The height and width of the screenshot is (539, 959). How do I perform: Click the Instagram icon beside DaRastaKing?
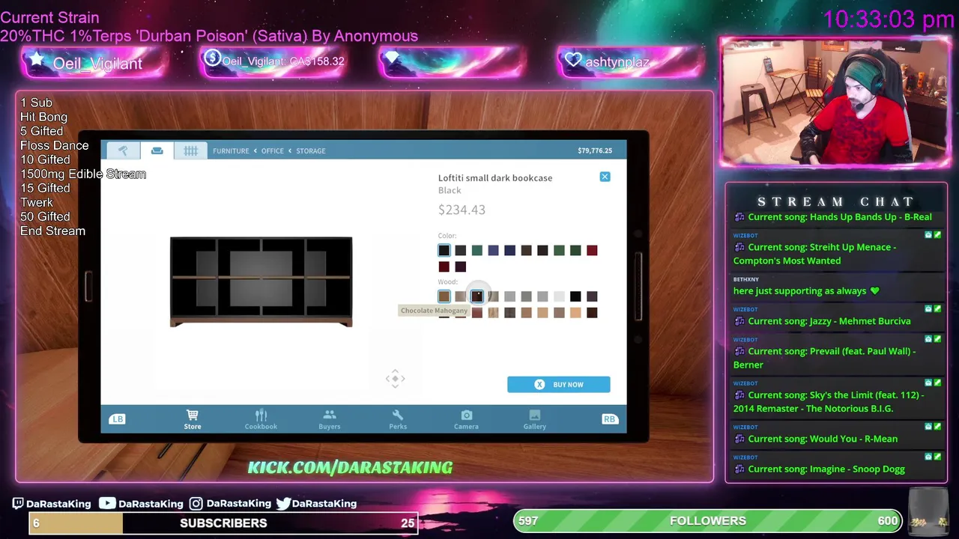click(196, 504)
